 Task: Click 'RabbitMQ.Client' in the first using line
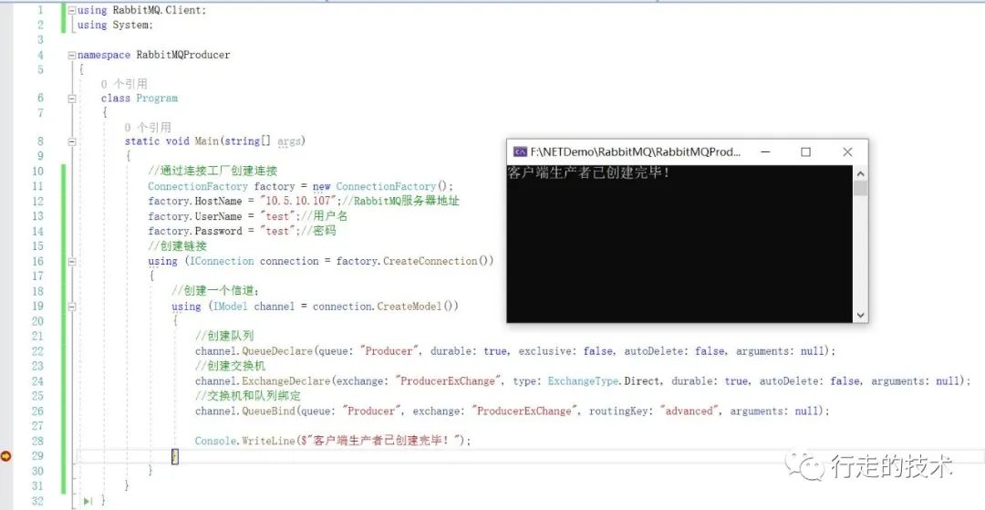(x=158, y=10)
